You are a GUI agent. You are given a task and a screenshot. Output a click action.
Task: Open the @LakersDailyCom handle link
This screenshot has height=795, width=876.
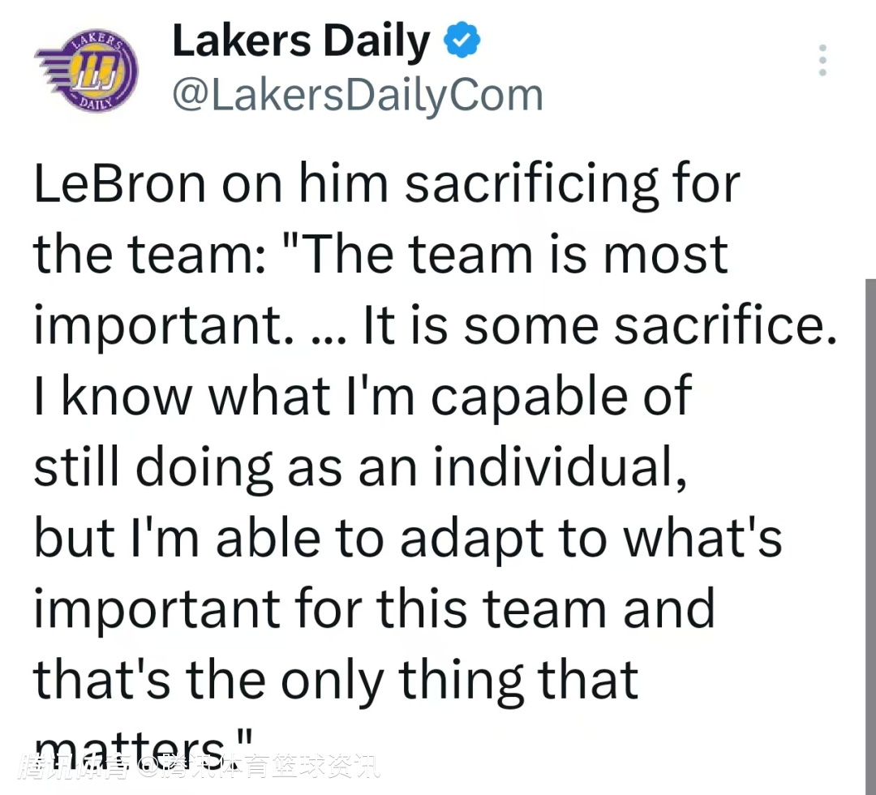[x=357, y=96]
